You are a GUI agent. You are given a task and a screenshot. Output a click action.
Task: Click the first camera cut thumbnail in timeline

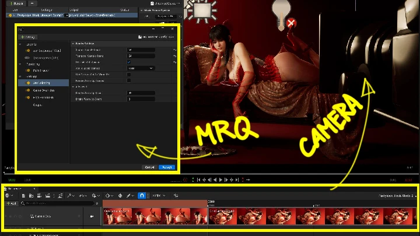pyautogui.click(x=116, y=216)
